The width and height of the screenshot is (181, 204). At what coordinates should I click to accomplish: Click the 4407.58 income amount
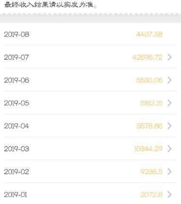(150, 34)
